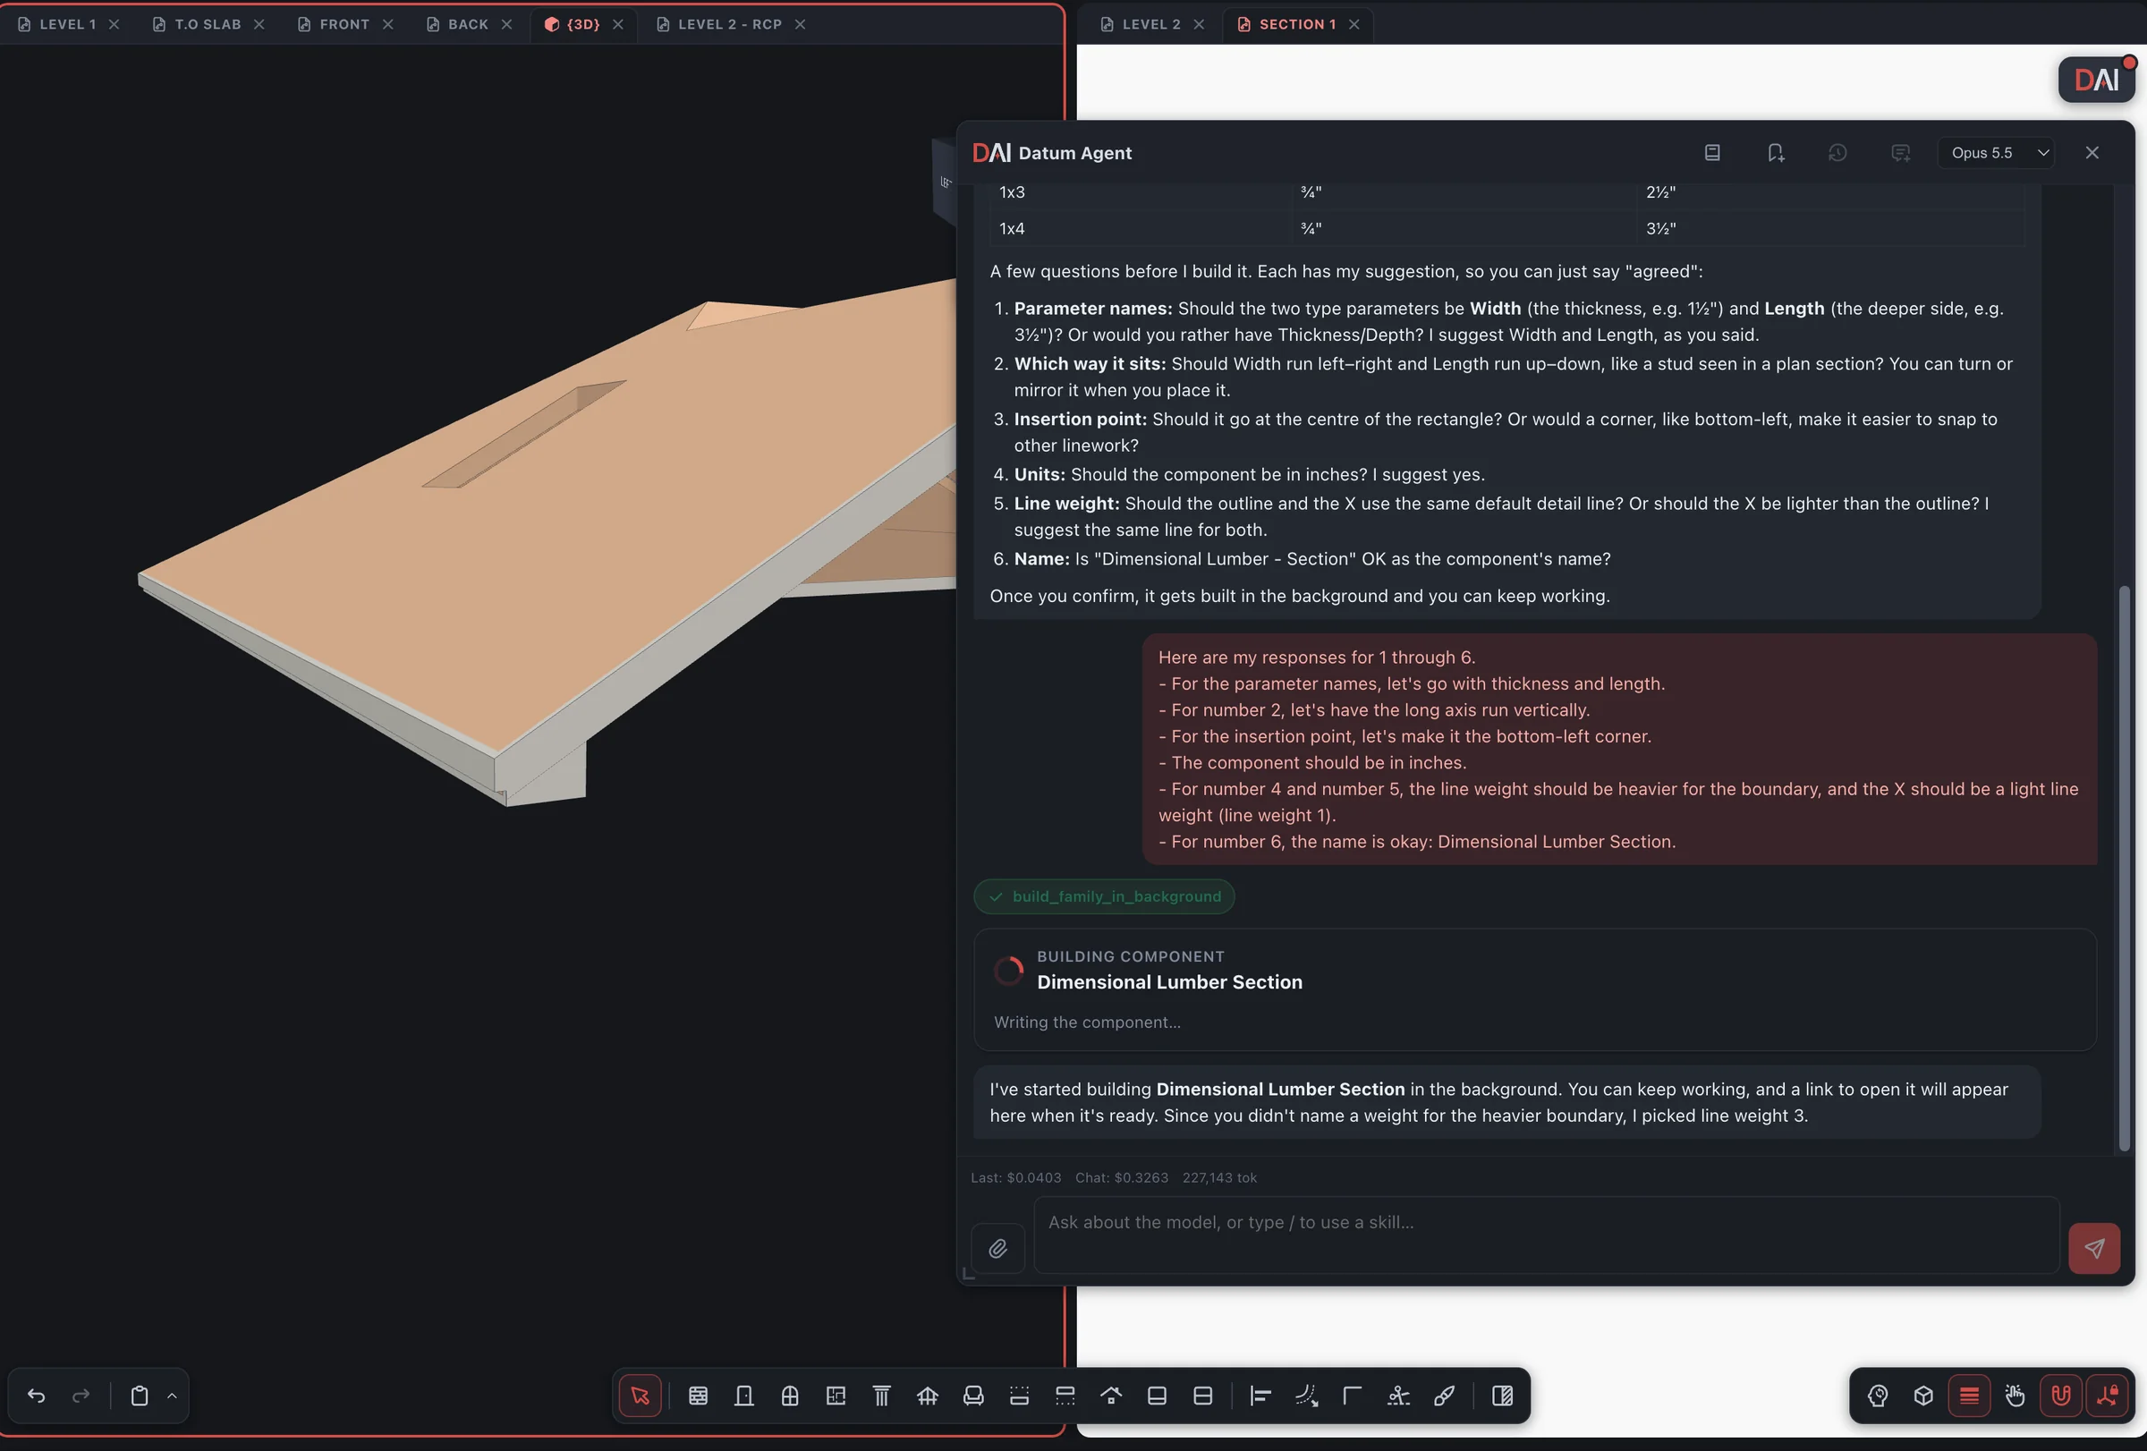Select the door tool
Image resolution: width=2147 pixels, height=1451 pixels.
[x=743, y=1396]
